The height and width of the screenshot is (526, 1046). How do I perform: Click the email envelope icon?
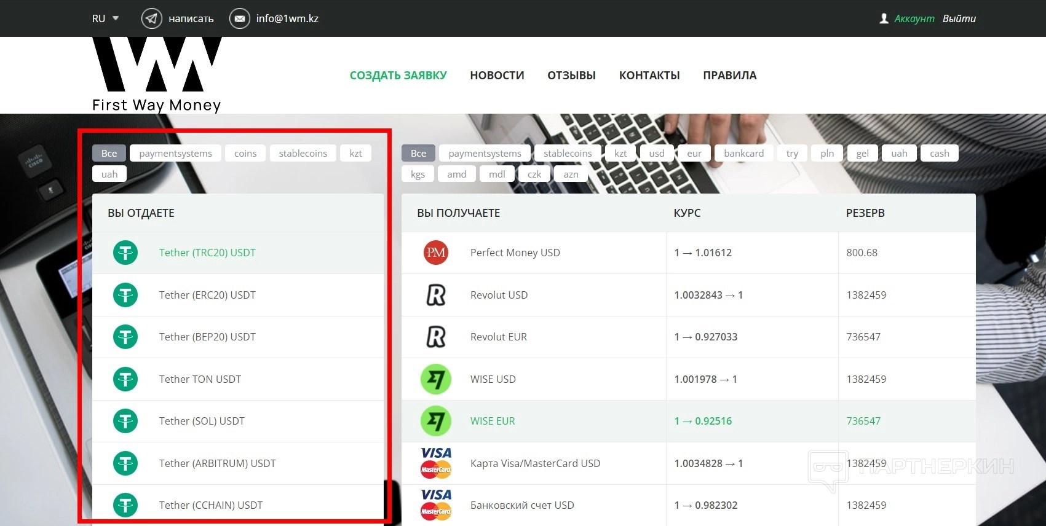coord(240,18)
